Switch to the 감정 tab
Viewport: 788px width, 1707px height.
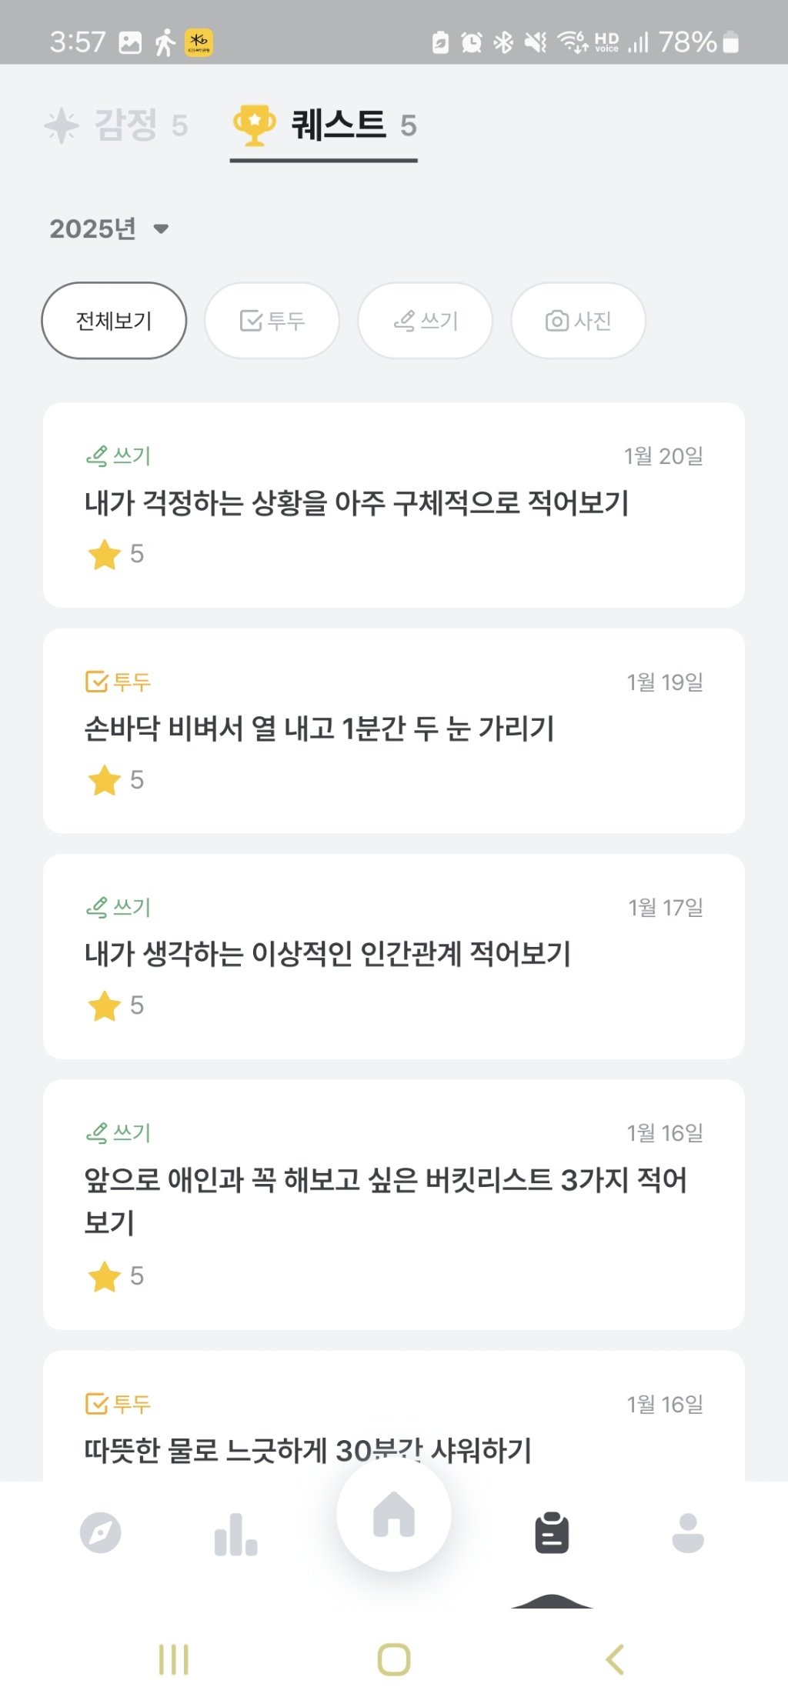pyautogui.click(x=117, y=125)
